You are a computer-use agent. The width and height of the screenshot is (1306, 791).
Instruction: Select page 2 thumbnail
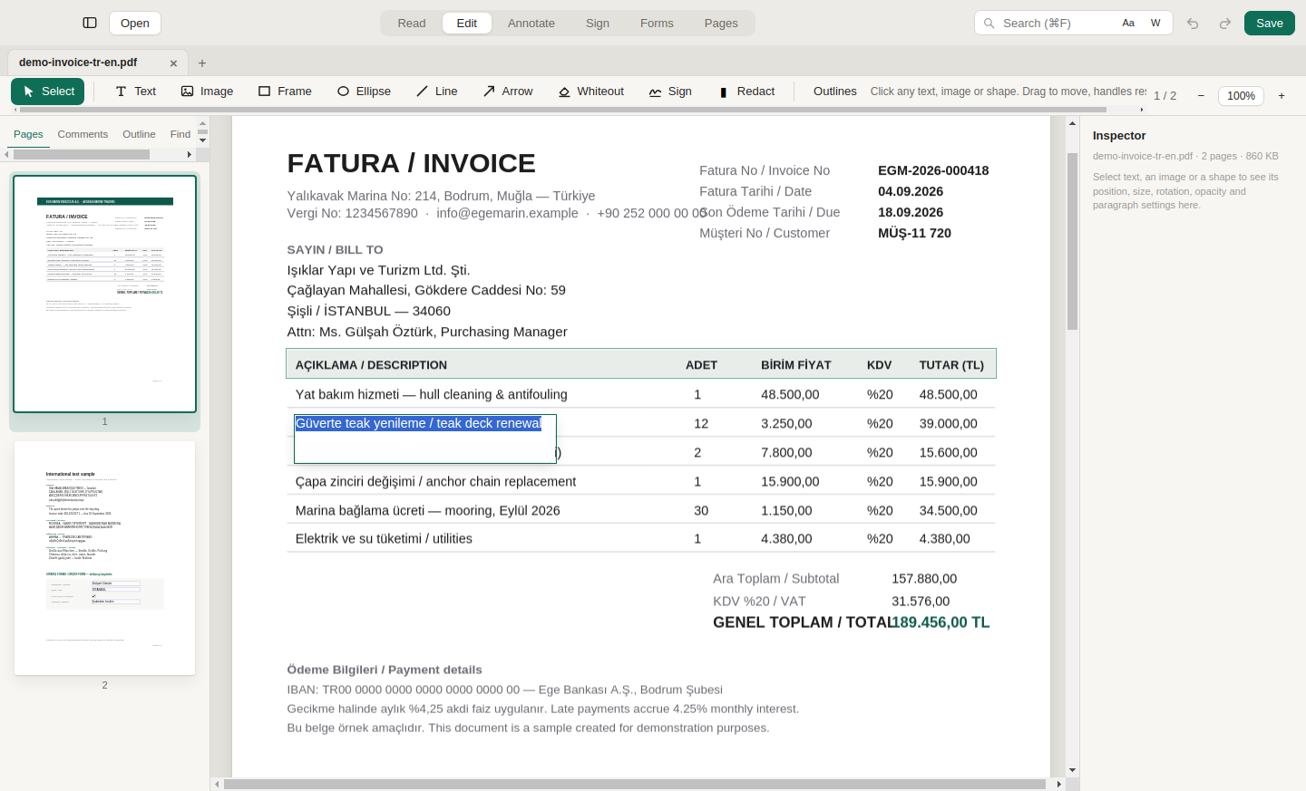[105, 558]
